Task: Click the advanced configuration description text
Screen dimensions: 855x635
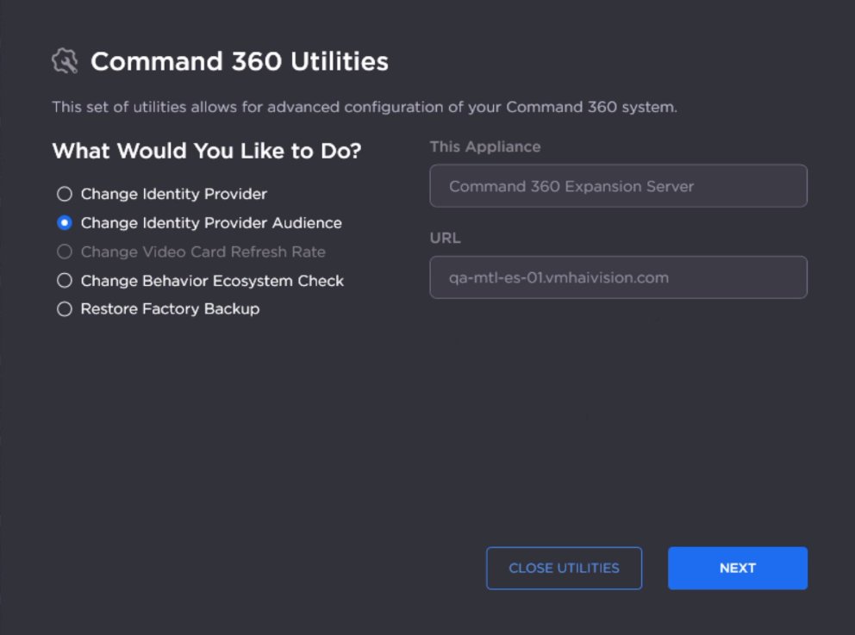Action: tap(366, 107)
